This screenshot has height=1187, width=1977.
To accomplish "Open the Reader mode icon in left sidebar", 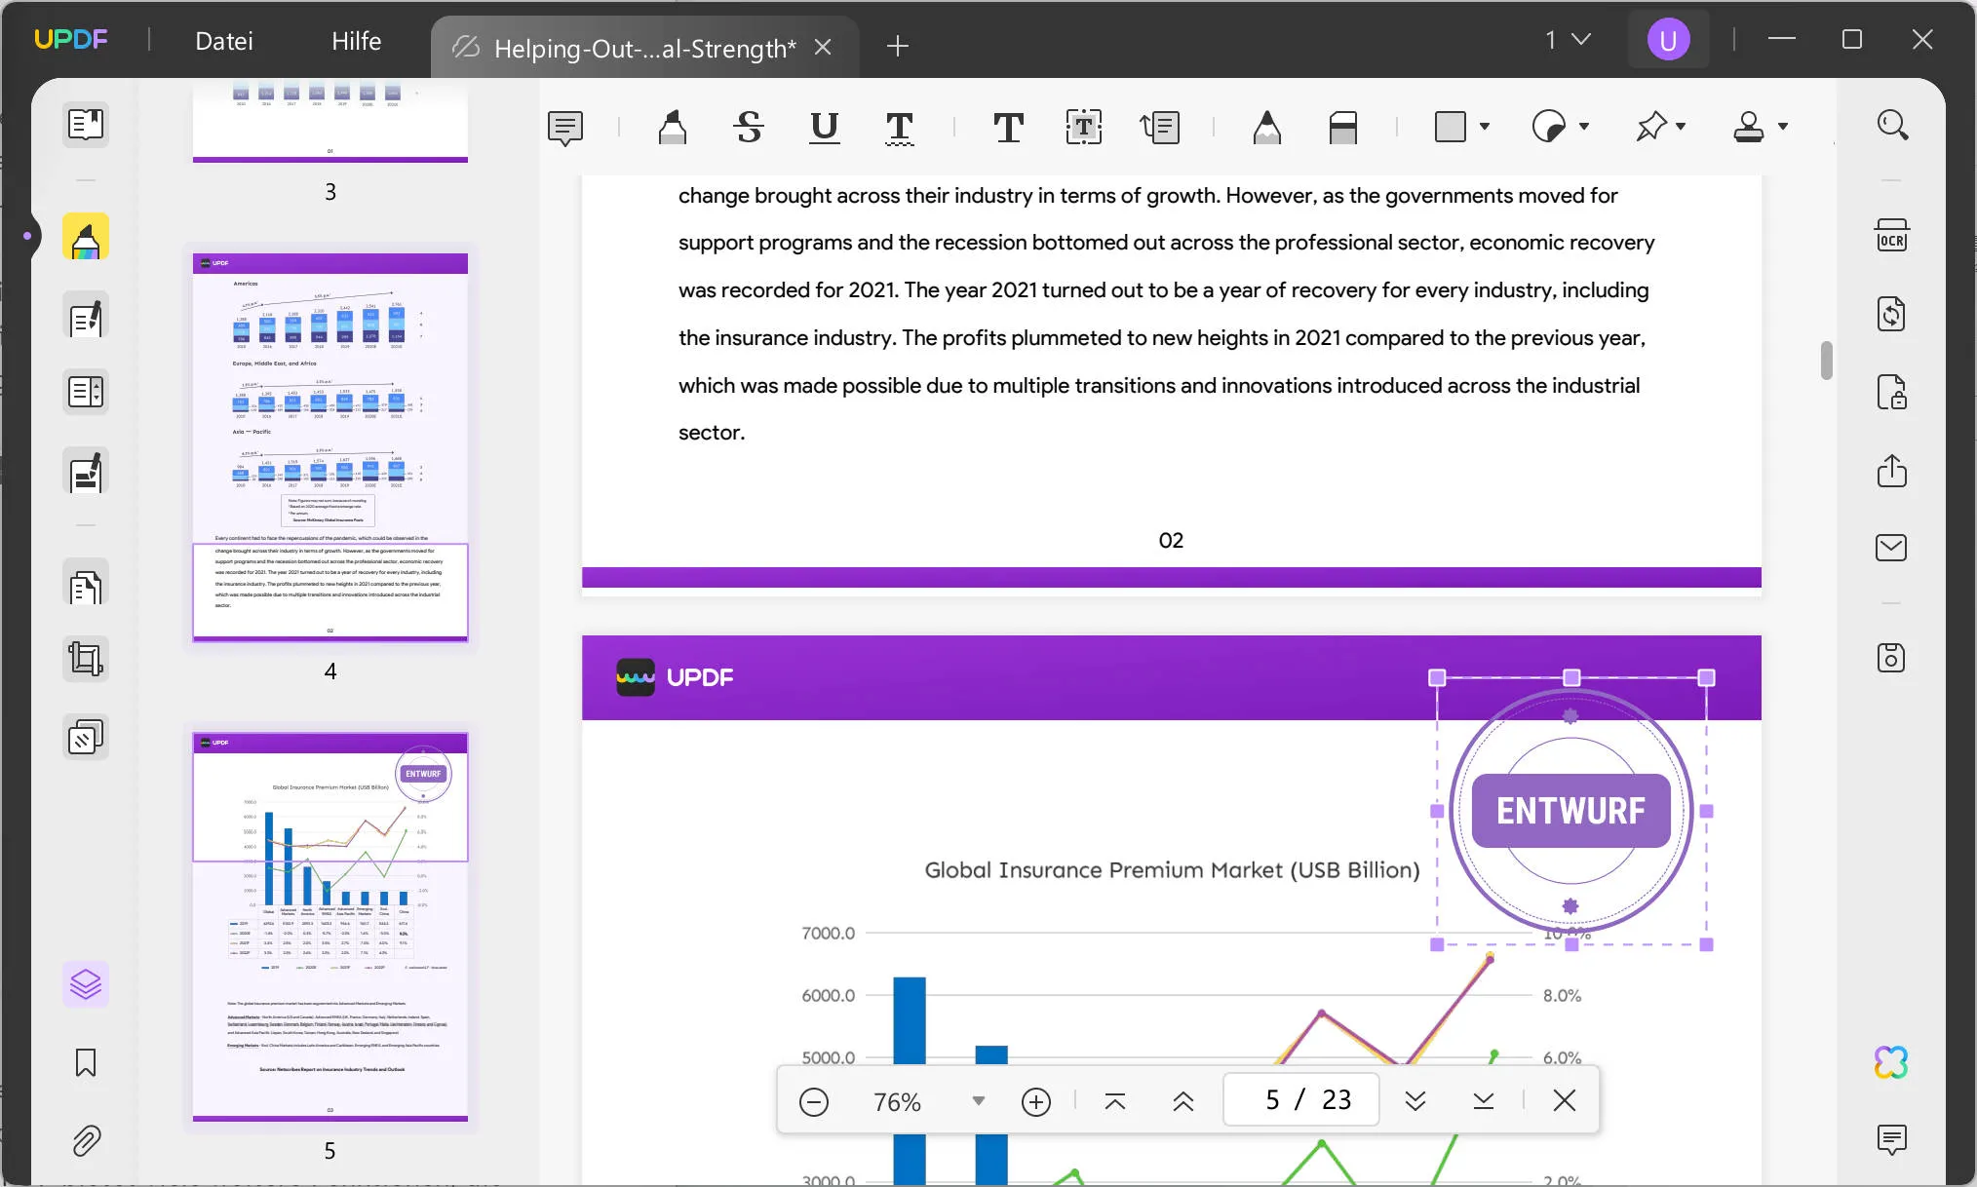I will [86, 125].
